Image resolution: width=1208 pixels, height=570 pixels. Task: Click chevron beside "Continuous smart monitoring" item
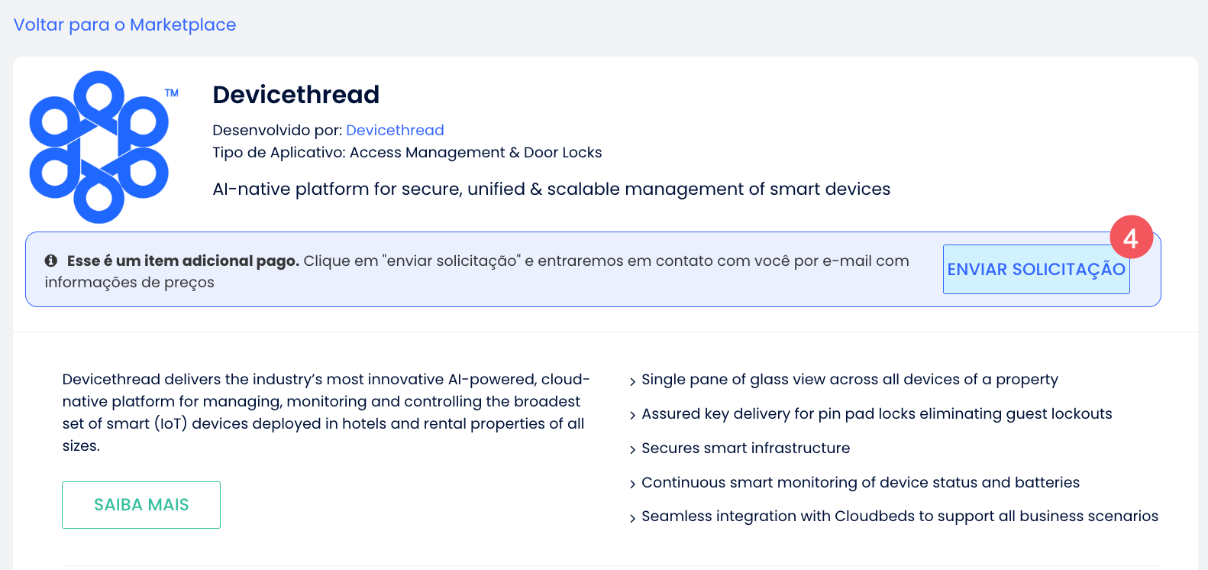632,484
